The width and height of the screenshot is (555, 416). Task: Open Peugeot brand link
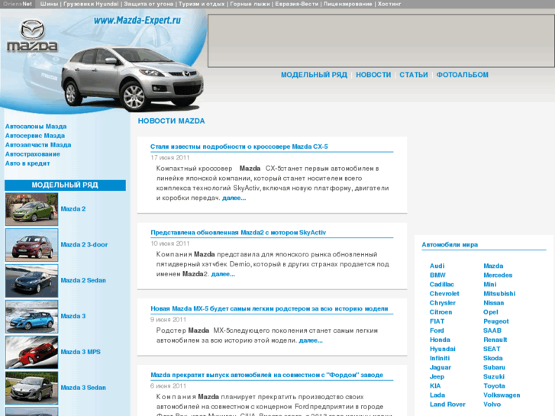point(496,321)
